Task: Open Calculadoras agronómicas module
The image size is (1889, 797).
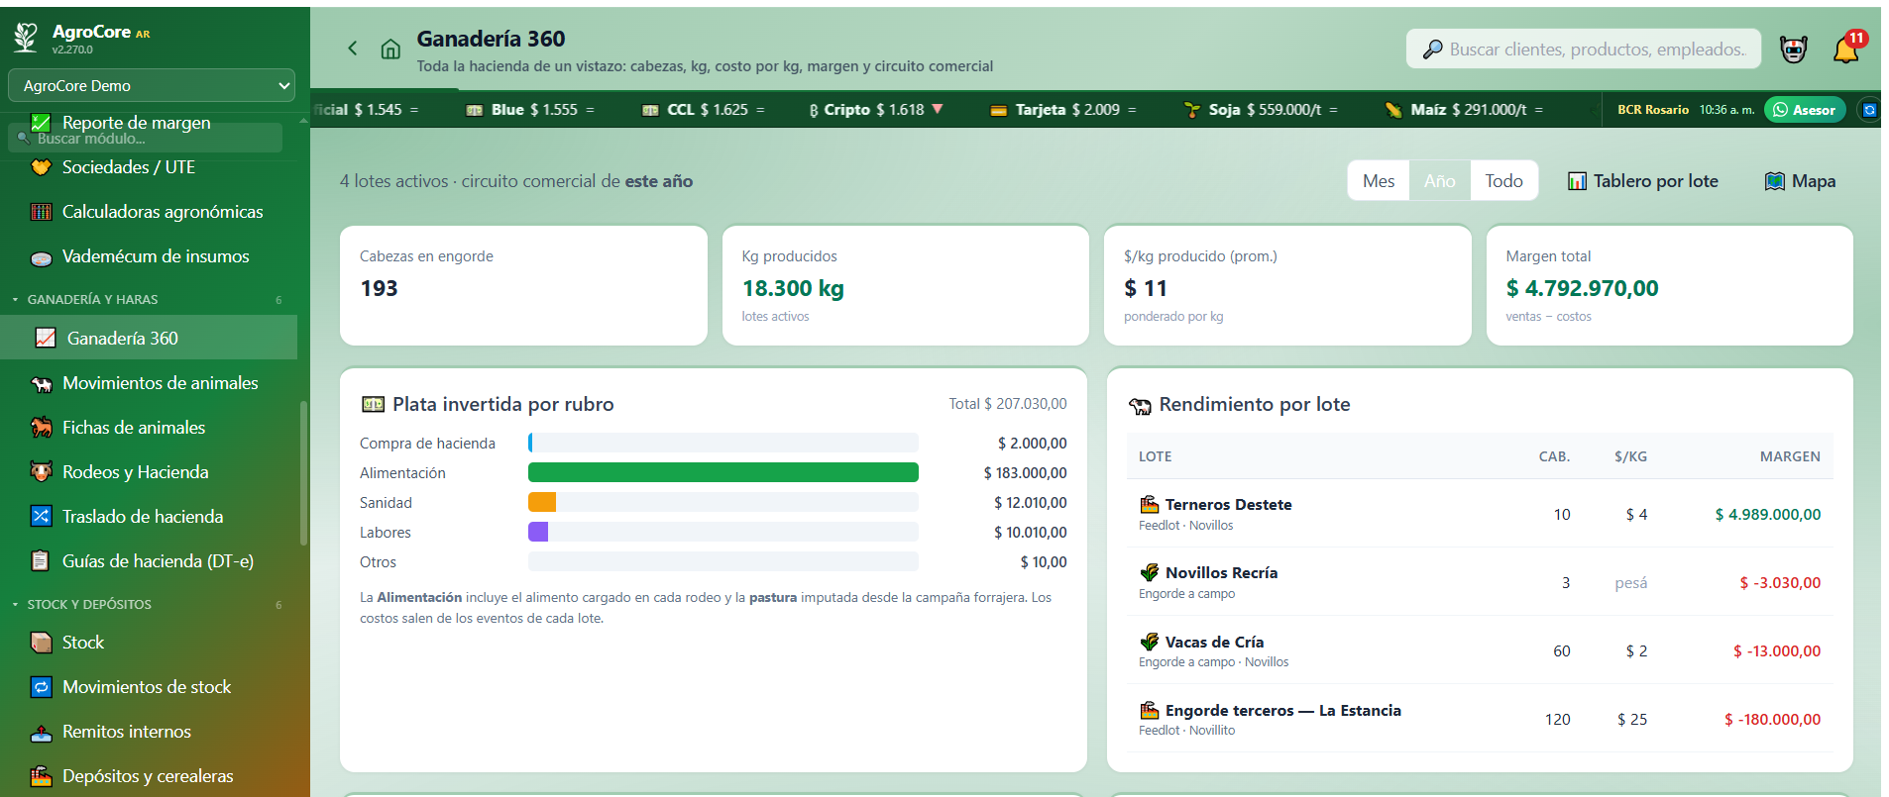Action: [x=149, y=212]
